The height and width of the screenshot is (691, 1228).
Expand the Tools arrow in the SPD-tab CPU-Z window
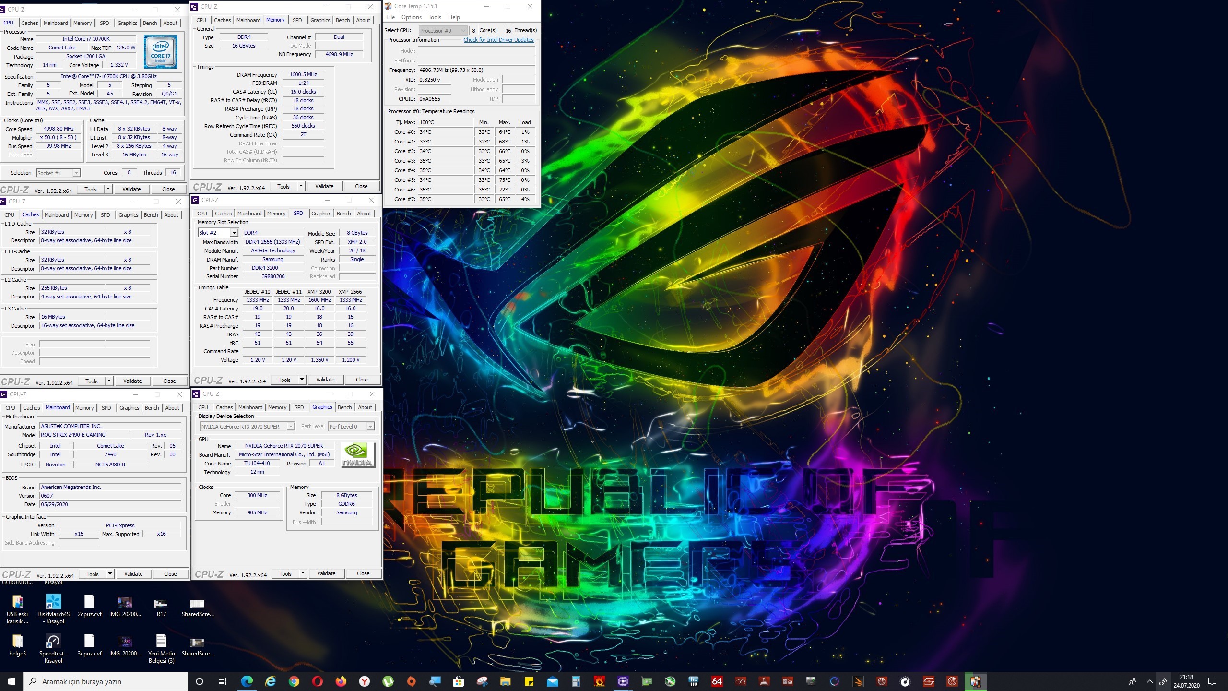pyautogui.click(x=302, y=380)
